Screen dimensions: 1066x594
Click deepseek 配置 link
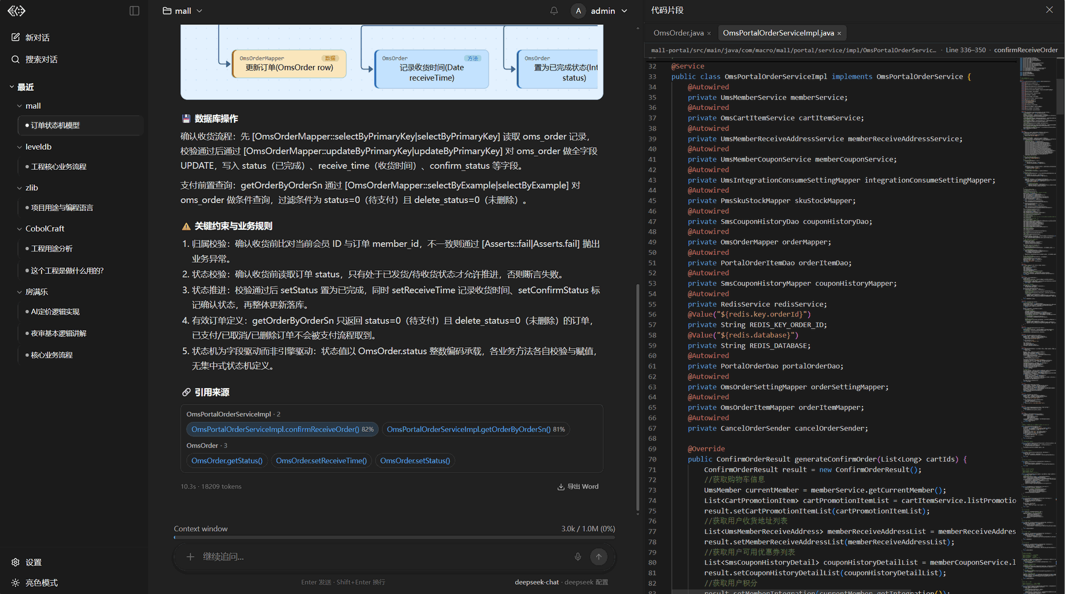pyautogui.click(x=586, y=582)
